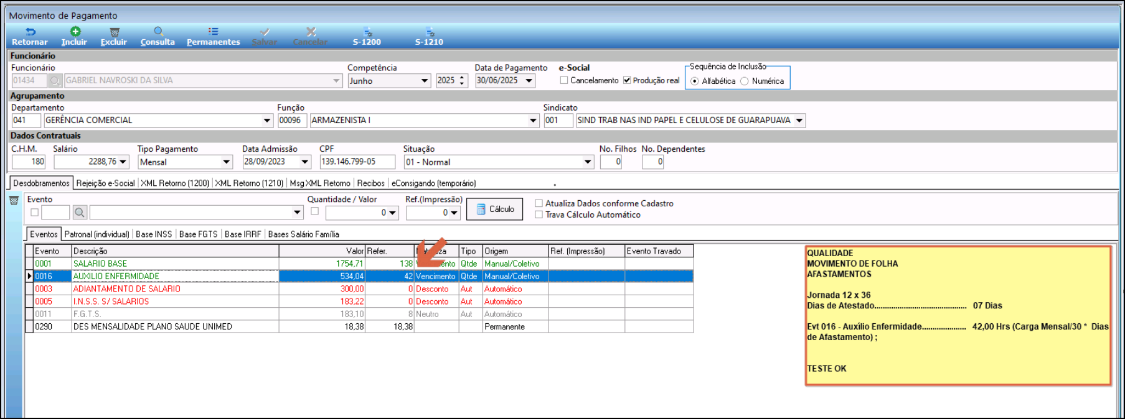Select the Eventos sub-tab
The width and height of the screenshot is (1125, 419).
click(x=44, y=234)
